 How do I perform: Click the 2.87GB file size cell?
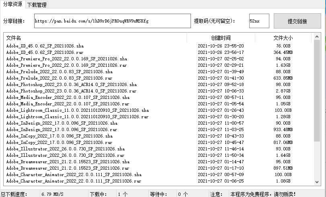pos(283,91)
